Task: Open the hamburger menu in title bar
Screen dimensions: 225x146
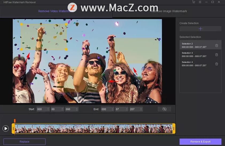Action: (200, 2)
